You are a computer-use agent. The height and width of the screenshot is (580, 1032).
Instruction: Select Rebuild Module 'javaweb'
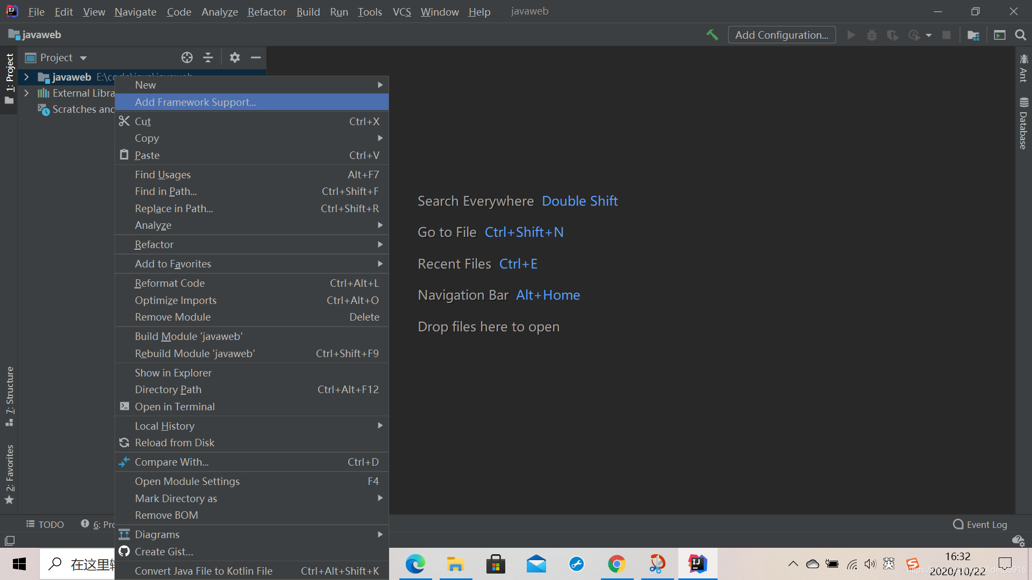coord(252,353)
